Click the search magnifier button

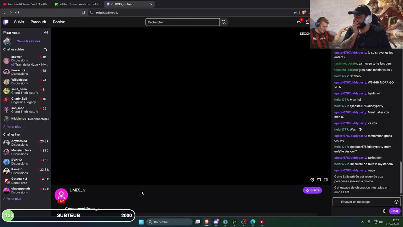[224, 22]
